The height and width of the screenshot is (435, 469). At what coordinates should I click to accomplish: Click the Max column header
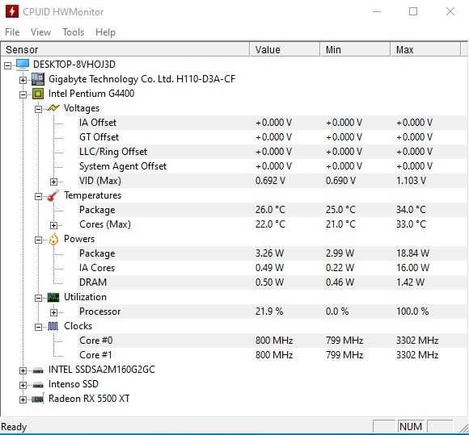(425, 49)
